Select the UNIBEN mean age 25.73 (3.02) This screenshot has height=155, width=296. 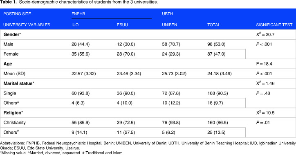point(174,74)
